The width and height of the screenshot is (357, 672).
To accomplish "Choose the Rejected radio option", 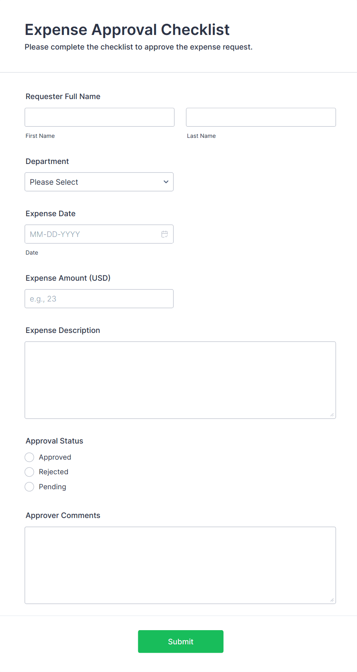I will pyautogui.click(x=30, y=472).
